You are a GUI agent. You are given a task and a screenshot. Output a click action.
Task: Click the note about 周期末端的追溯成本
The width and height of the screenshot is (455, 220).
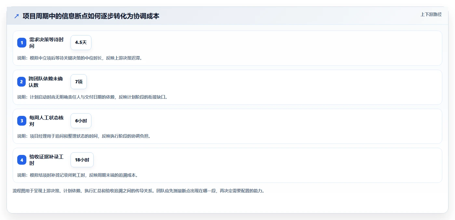78,175
